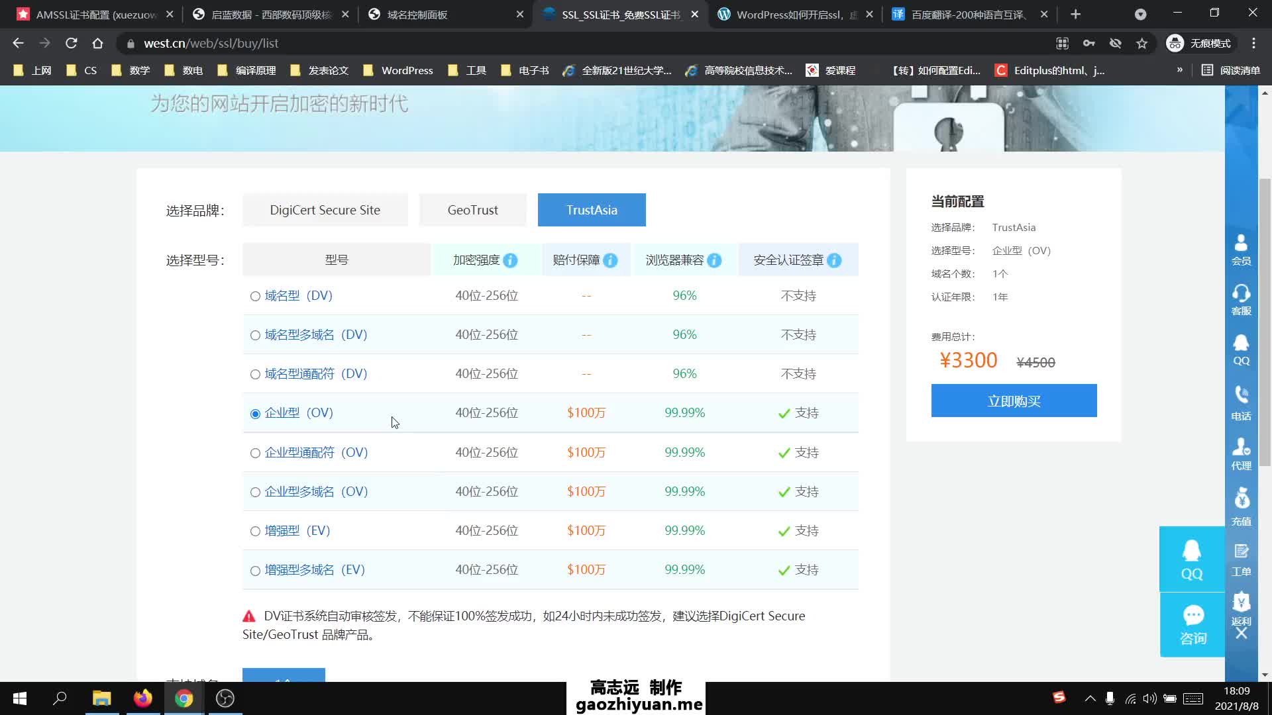Choose the TrustAsia brand
Viewport: 1272px width, 715px height.
click(x=592, y=210)
